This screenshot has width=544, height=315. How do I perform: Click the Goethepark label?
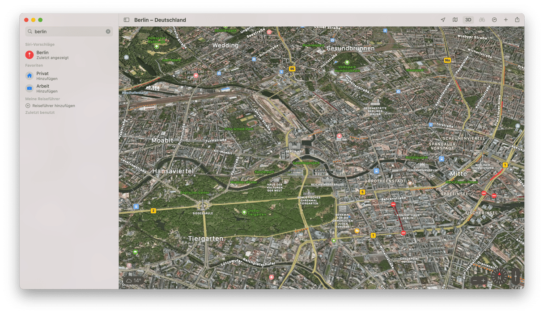coord(171,60)
